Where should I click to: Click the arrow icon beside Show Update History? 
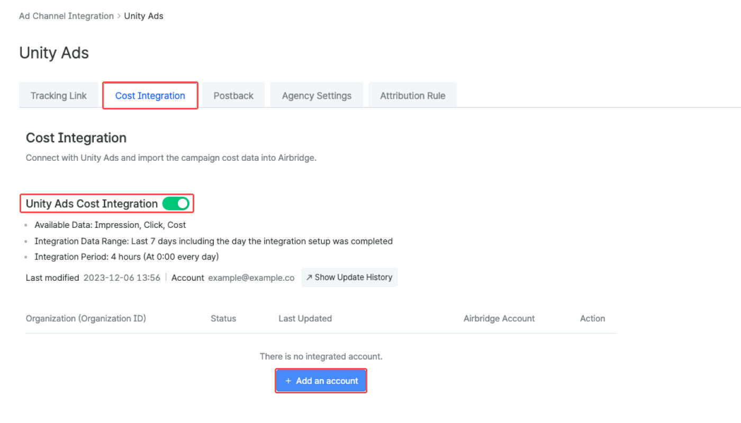click(310, 277)
